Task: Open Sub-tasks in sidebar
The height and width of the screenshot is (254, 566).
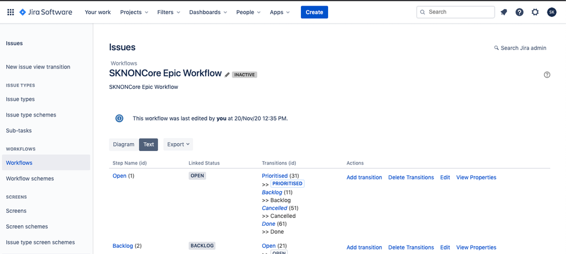Action: click(x=19, y=131)
